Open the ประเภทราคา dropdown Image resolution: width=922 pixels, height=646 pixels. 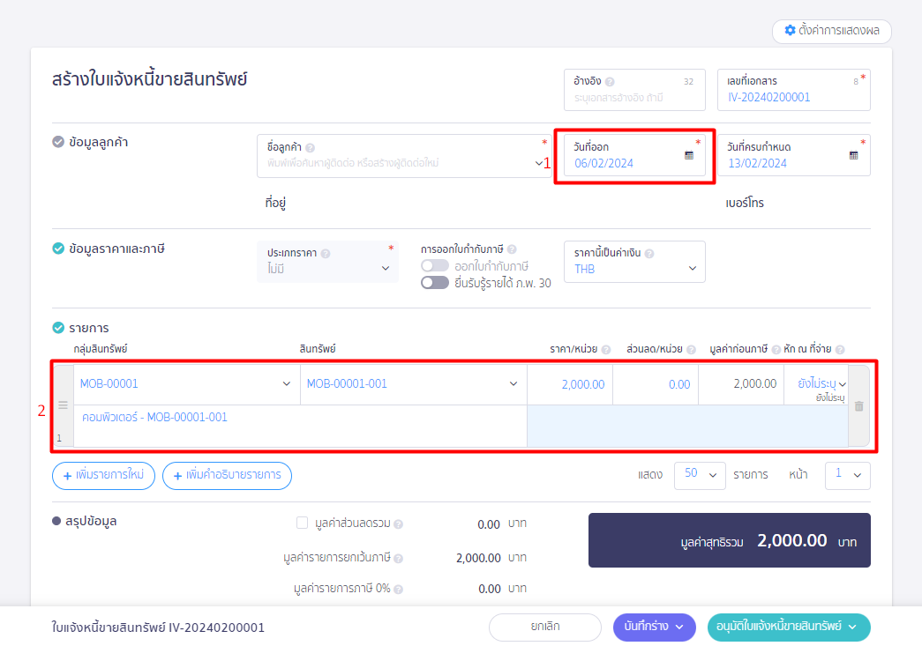pyautogui.click(x=327, y=262)
